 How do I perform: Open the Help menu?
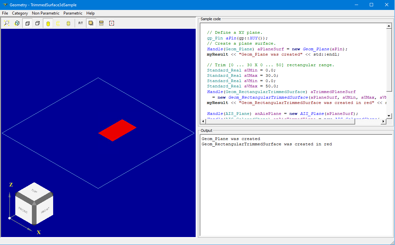(x=90, y=13)
